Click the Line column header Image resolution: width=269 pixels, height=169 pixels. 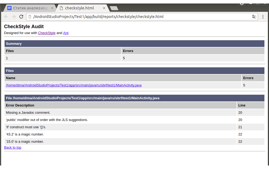pyautogui.click(x=251, y=105)
